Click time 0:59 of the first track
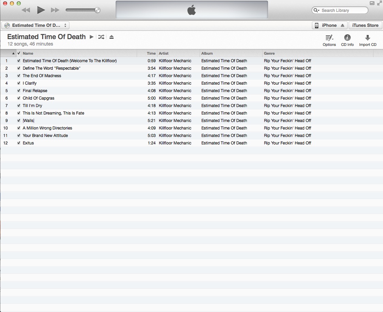 tap(151, 61)
